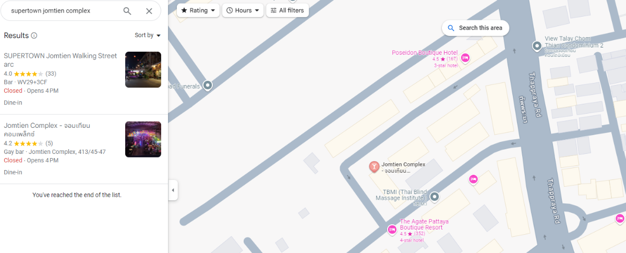Clear the search box with X icon
Viewport: 626px width, 253px height.
tap(149, 11)
